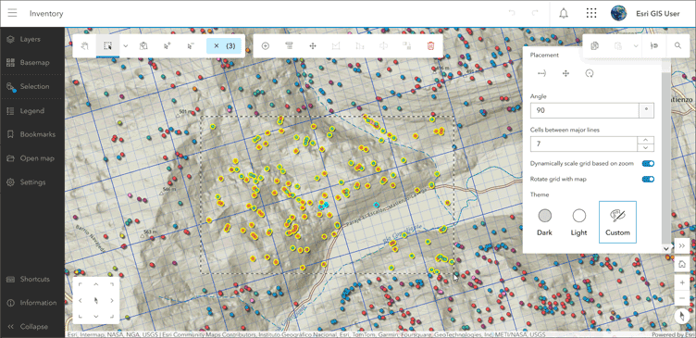Select the Dark grid theme

point(544,222)
